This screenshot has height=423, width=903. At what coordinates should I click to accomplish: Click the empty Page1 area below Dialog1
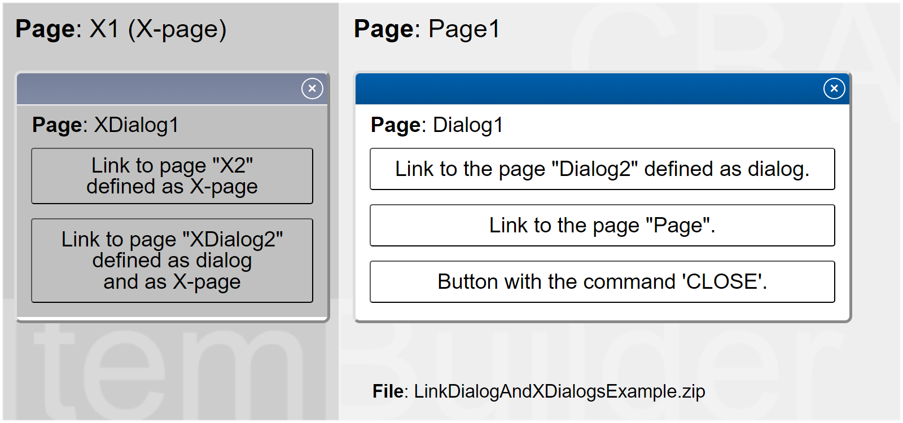click(564, 350)
